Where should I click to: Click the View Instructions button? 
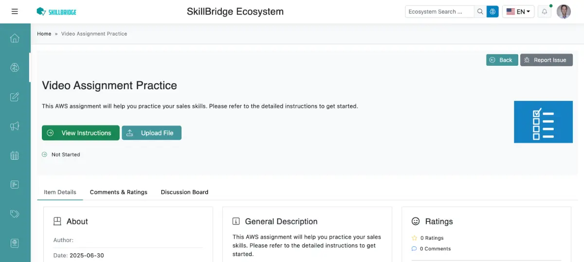click(80, 133)
